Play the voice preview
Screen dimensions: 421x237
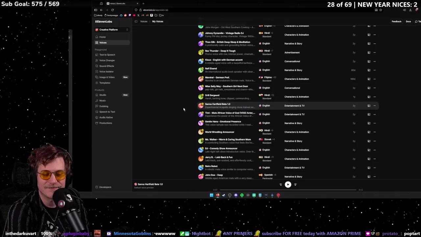tap(288, 184)
